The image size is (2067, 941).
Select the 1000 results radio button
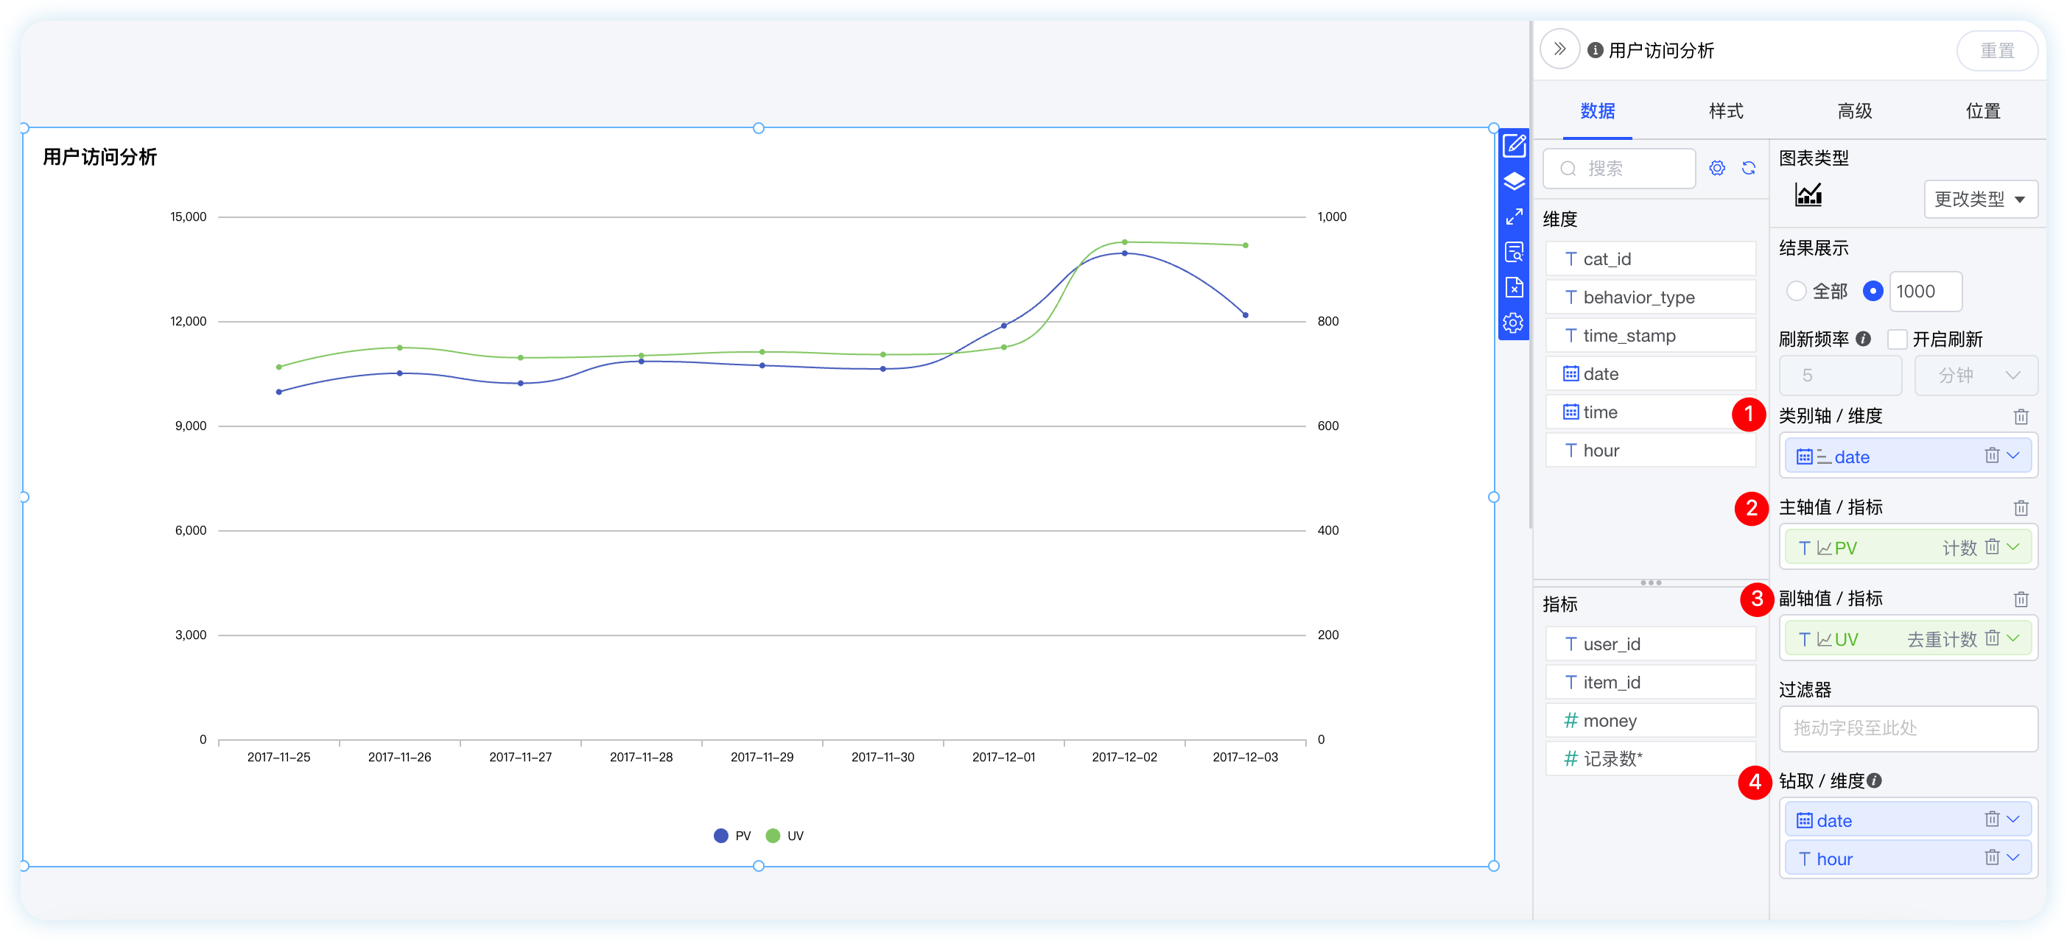(1872, 291)
